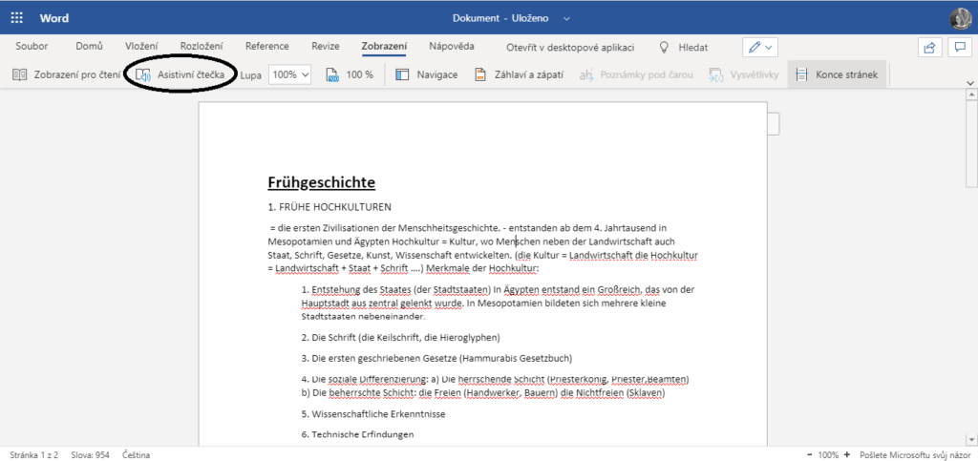Open the Vložení ribbon tab
Image resolution: width=978 pixels, height=461 pixels.
click(x=141, y=47)
